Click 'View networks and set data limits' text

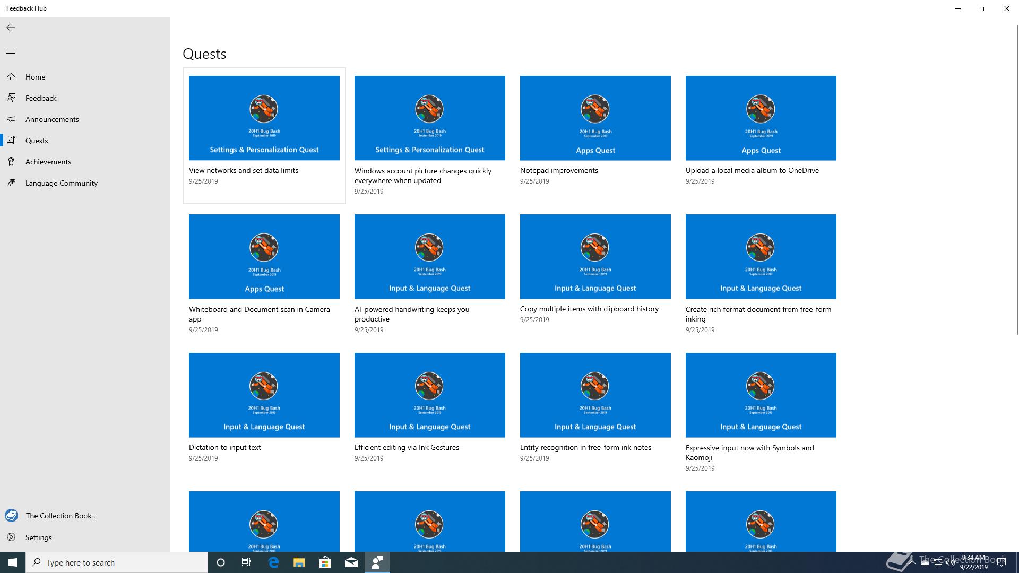coord(244,170)
